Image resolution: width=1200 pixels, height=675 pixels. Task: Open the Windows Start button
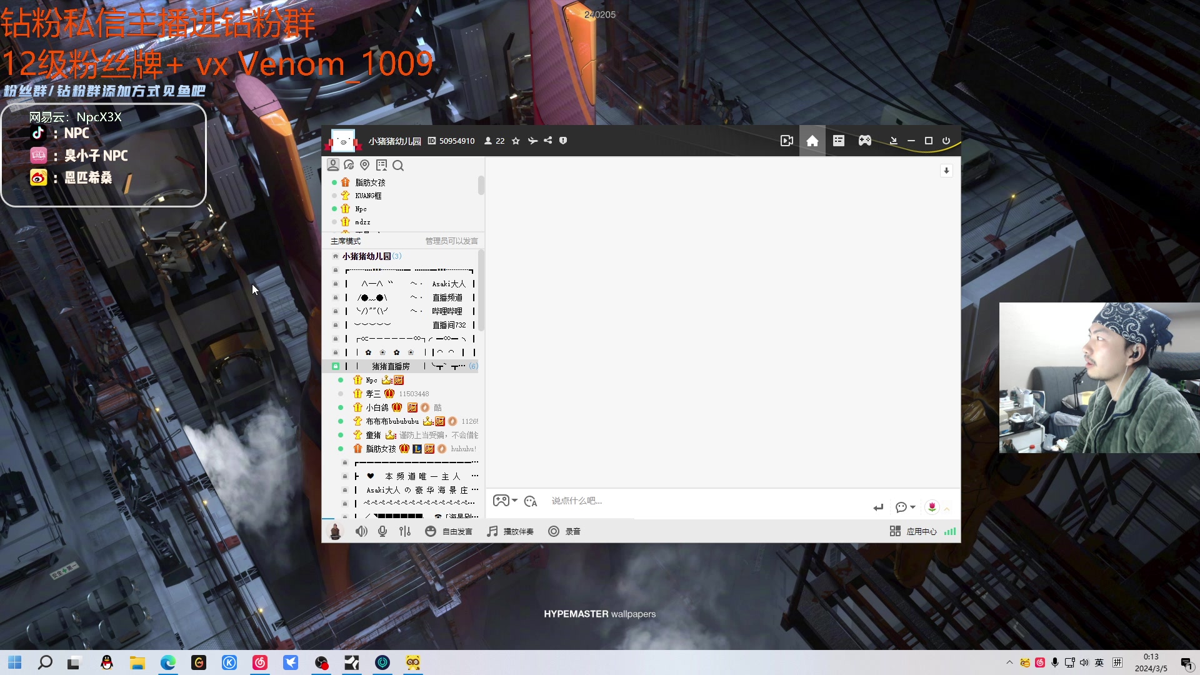(x=15, y=662)
